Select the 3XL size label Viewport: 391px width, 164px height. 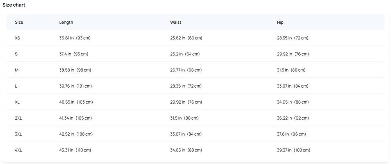point(18,134)
